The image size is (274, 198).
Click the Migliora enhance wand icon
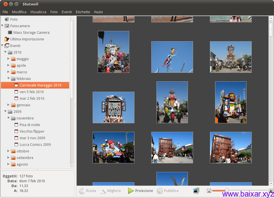(x=103, y=191)
